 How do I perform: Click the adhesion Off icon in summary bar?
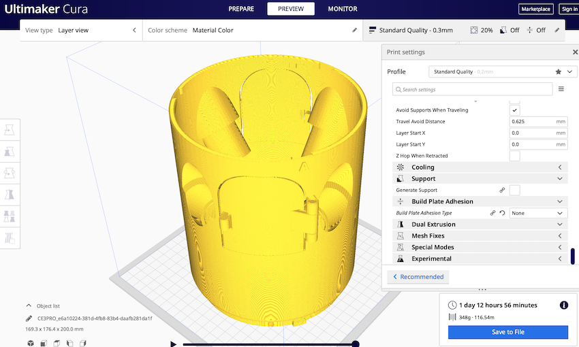[x=529, y=30]
